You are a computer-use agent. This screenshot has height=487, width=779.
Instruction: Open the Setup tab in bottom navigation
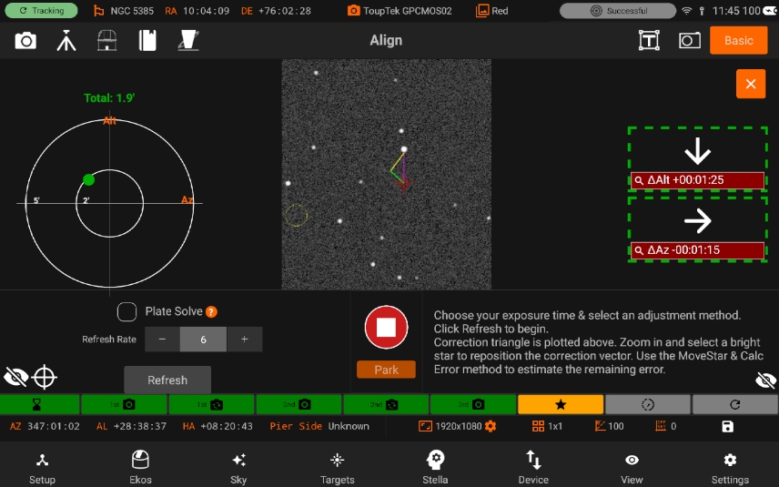click(42, 468)
